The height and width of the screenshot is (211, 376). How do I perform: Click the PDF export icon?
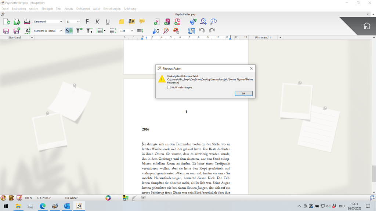click(x=177, y=22)
